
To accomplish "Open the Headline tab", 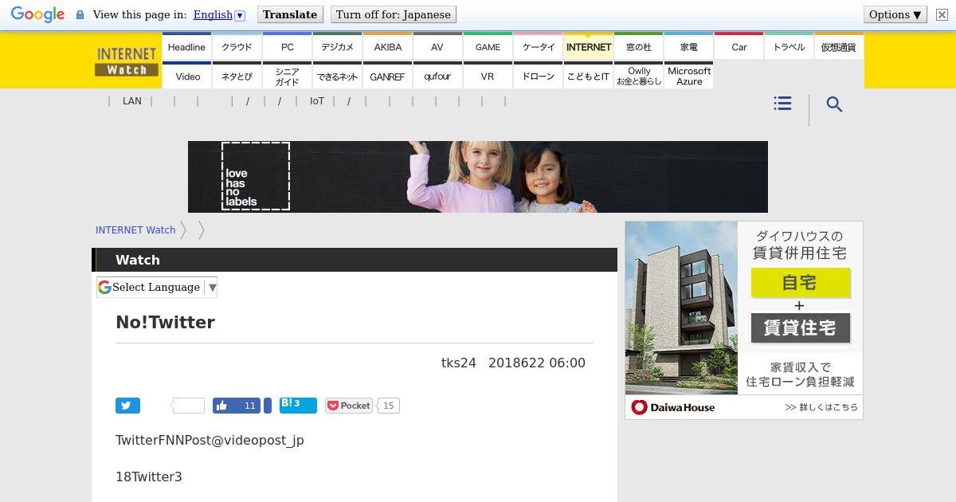I will 186,46.
